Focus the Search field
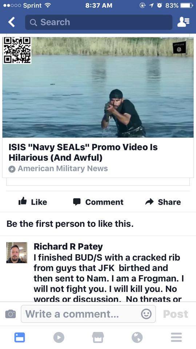The width and height of the screenshot is (196, 349). (x=99, y=22)
